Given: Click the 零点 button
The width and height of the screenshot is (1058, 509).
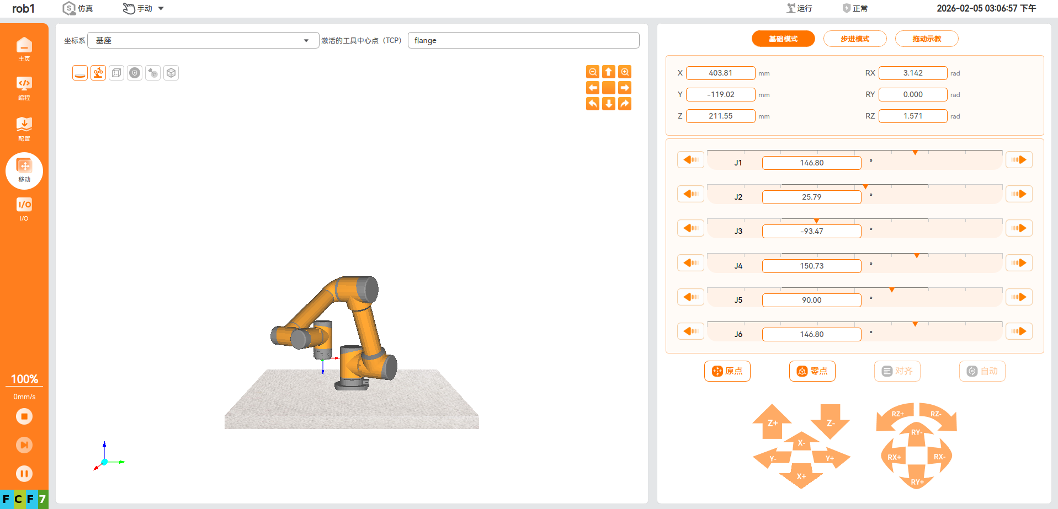Looking at the screenshot, I should [x=812, y=371].
